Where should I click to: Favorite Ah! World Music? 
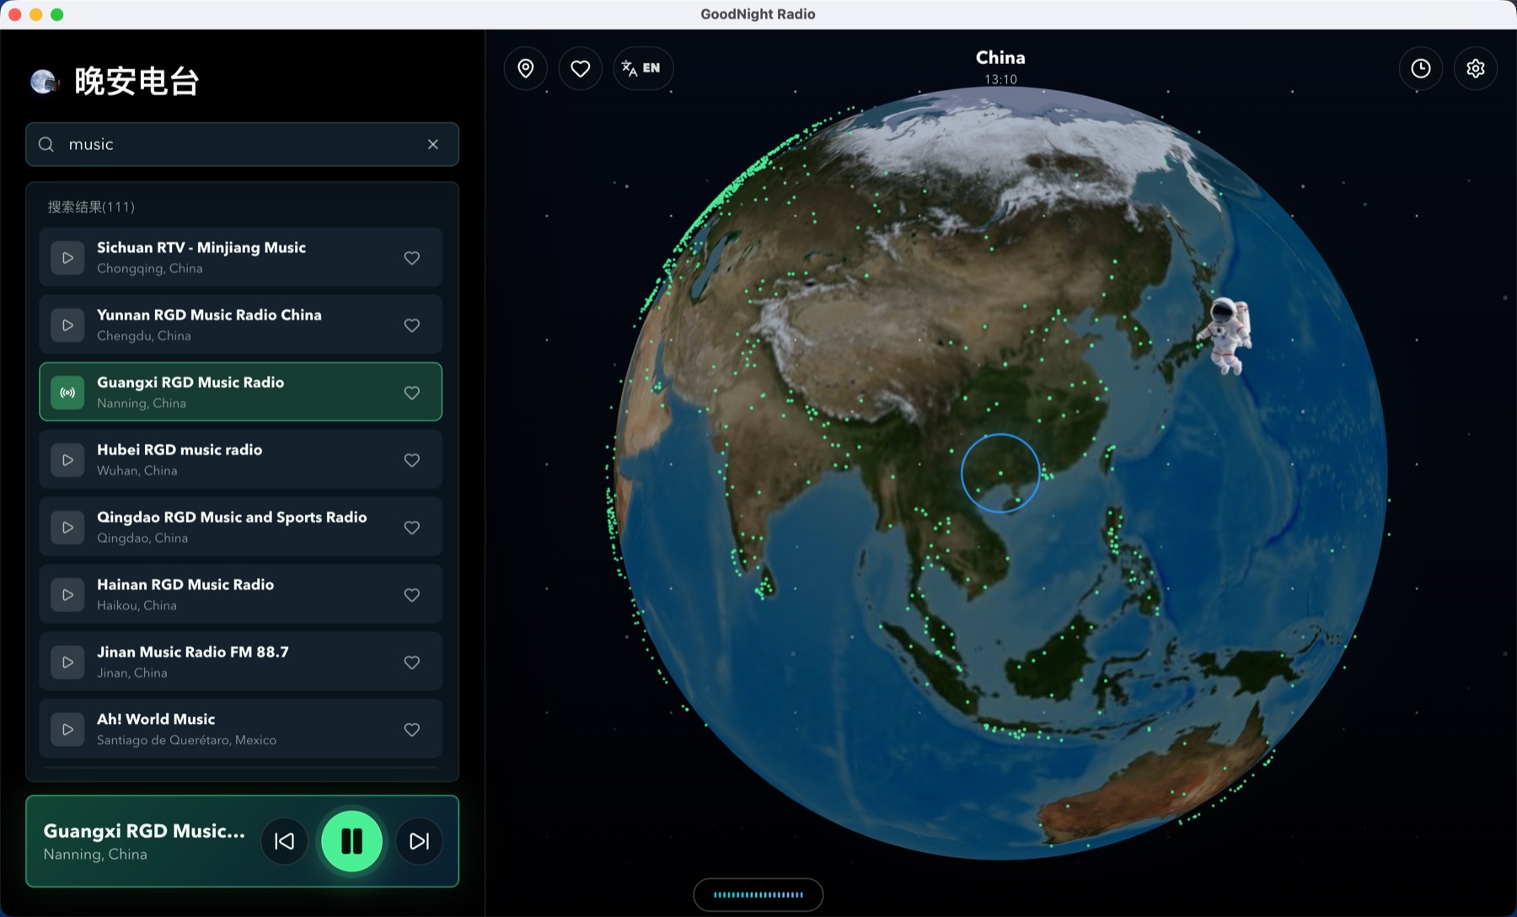(412, 730)
